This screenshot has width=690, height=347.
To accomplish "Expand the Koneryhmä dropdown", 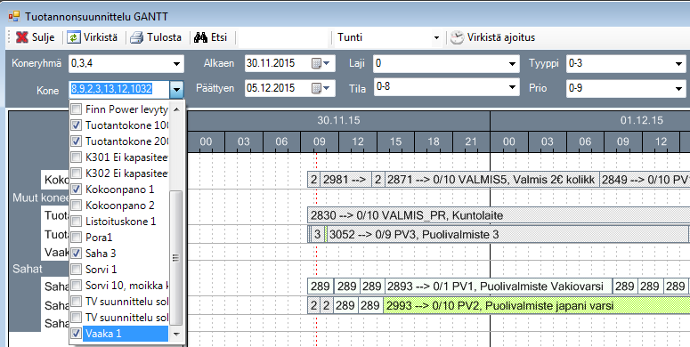I will (176, 64).
